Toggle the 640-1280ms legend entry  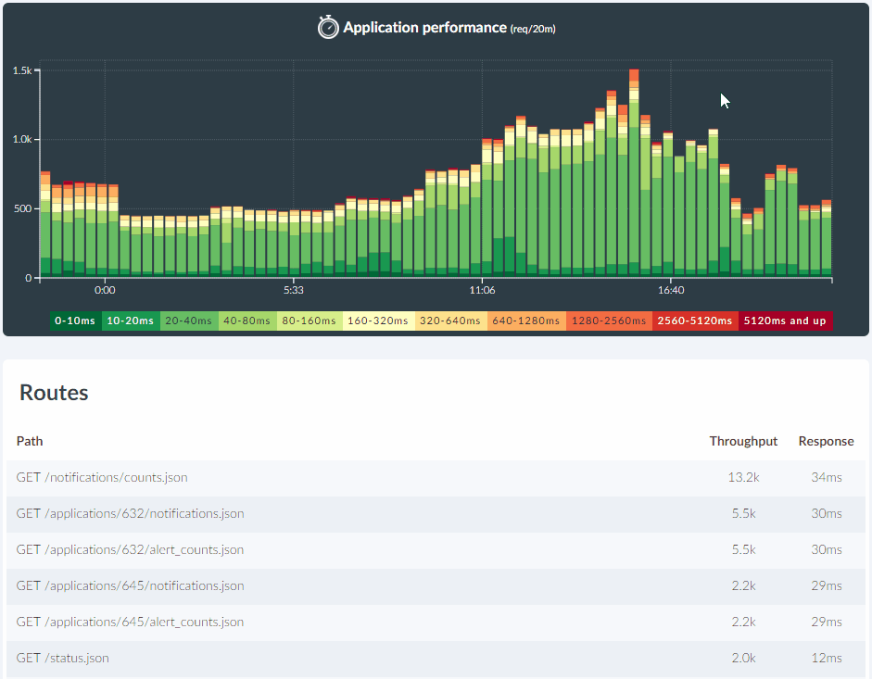pyautogui.click(x=526, y=321)
